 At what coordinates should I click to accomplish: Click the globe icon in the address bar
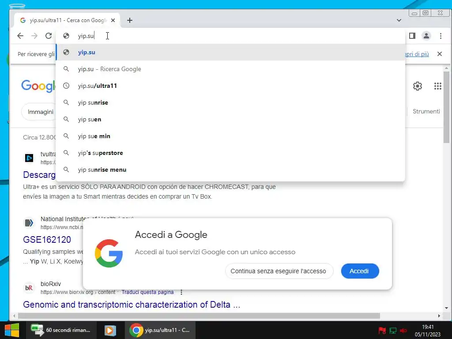pos(66,36)
